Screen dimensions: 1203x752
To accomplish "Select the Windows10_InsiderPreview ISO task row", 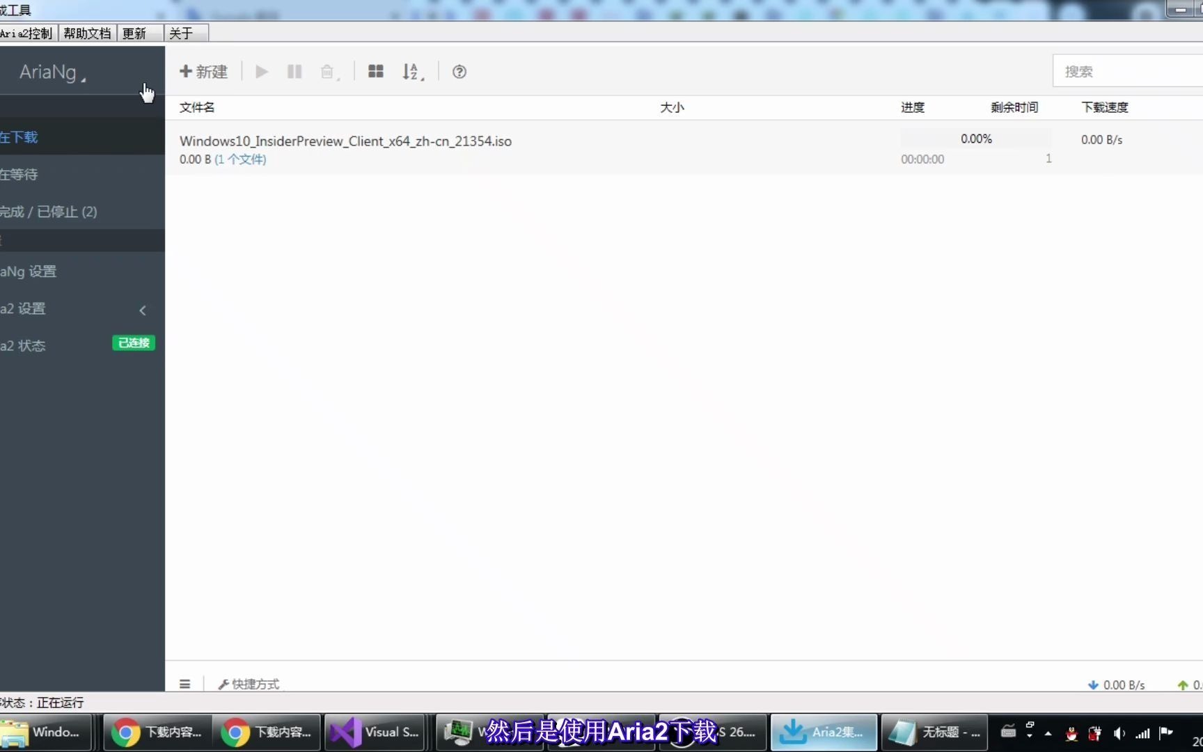I will [684, 148].
